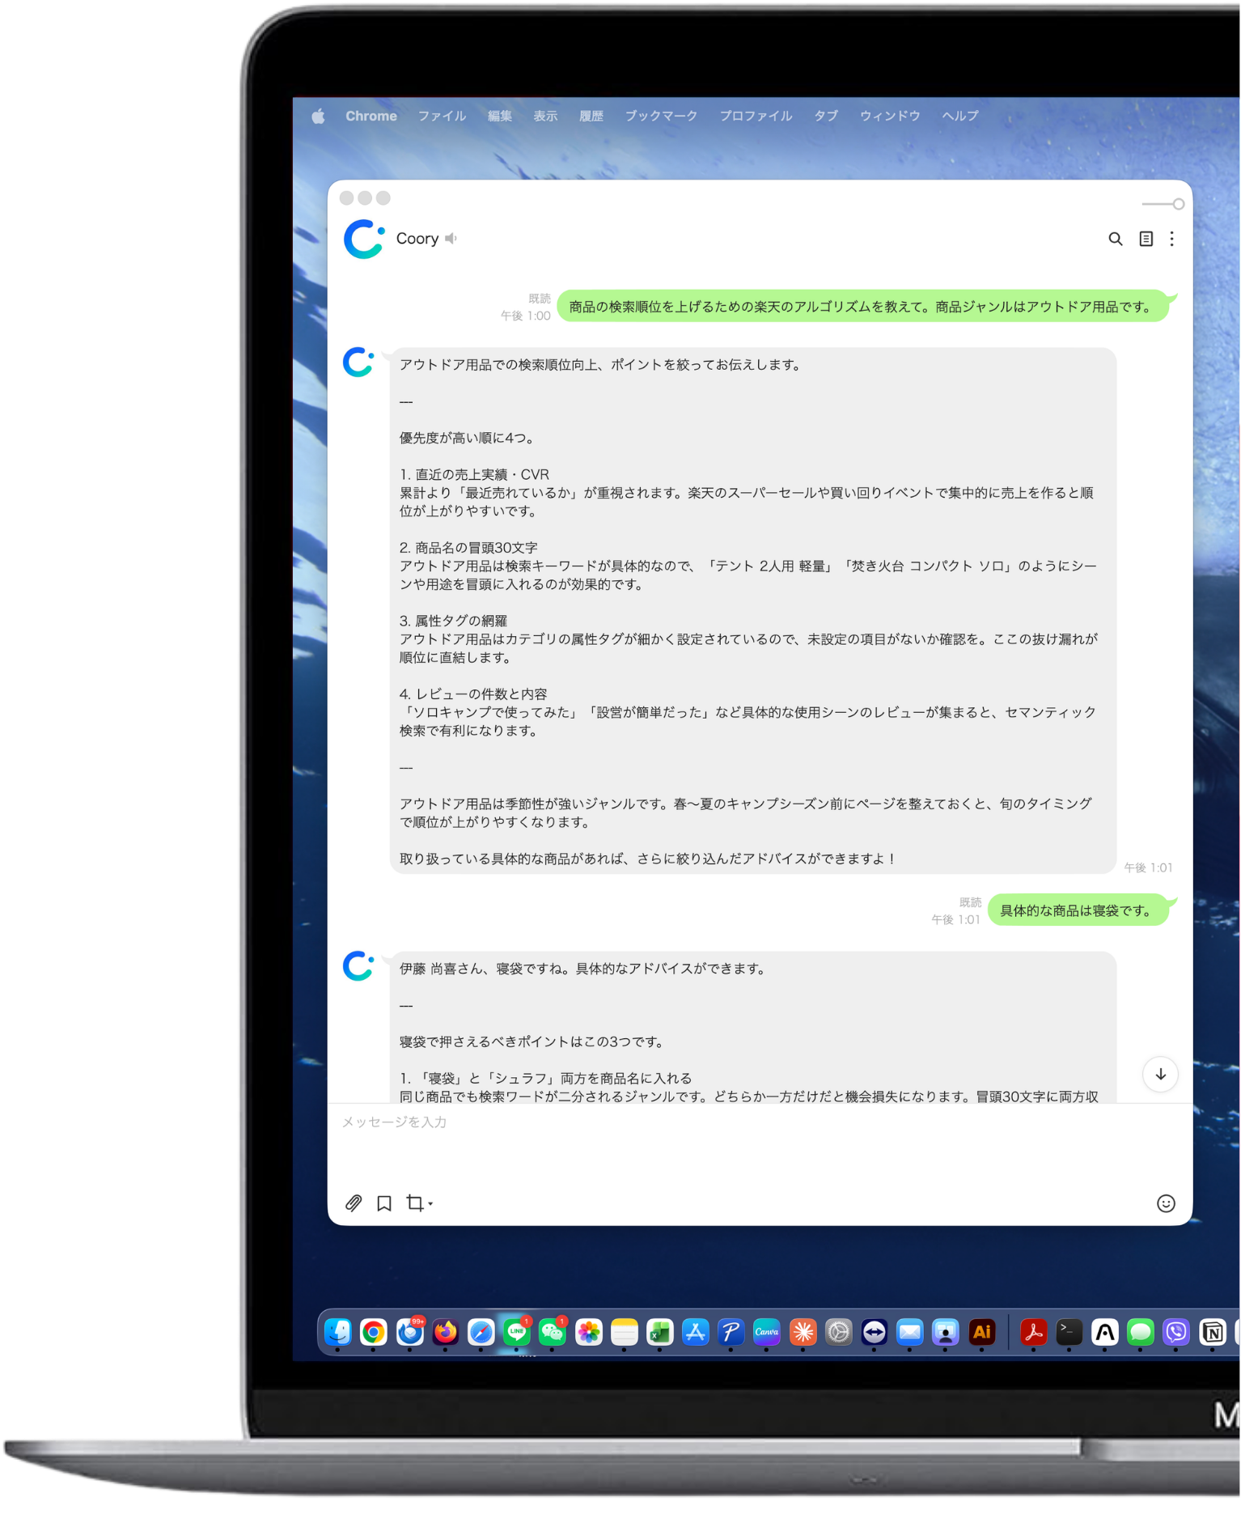Viewport: 1241px width, 1527px height.
Task: Expand the crop tool dropdown arrow
Action: (x=430, y=1204)
